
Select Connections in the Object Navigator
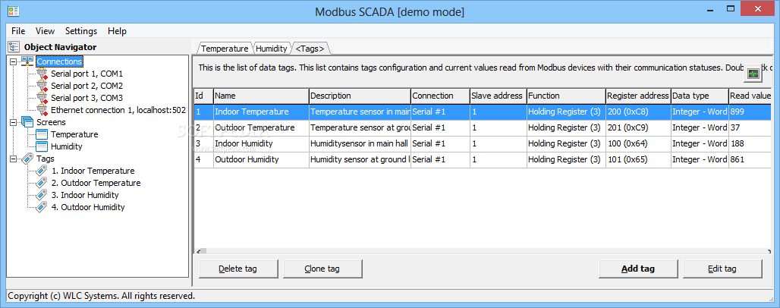[x=59, y=61]
